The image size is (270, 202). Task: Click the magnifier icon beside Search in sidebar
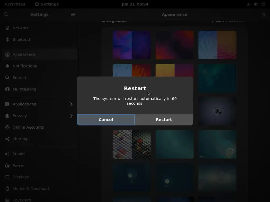tap(7, 78)
